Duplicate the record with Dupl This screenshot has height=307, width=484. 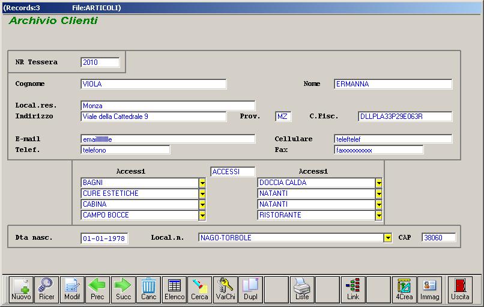250,290
